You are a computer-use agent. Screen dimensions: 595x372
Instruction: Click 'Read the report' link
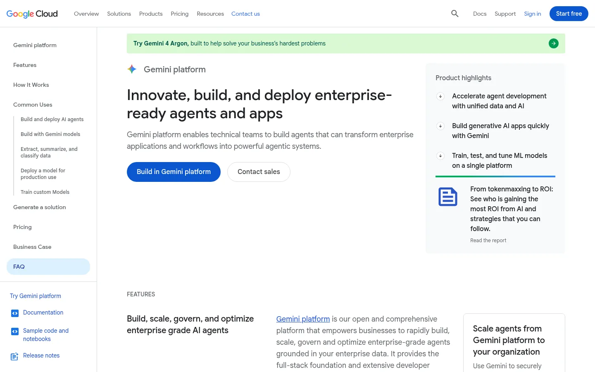point(488,241)
